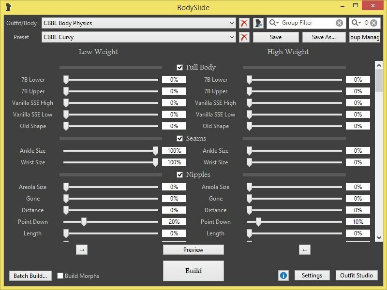Click the low weight Point Down slider handle
Image resolution: width=387 pixels, height=290 pixels.
(x=84, y=222)
